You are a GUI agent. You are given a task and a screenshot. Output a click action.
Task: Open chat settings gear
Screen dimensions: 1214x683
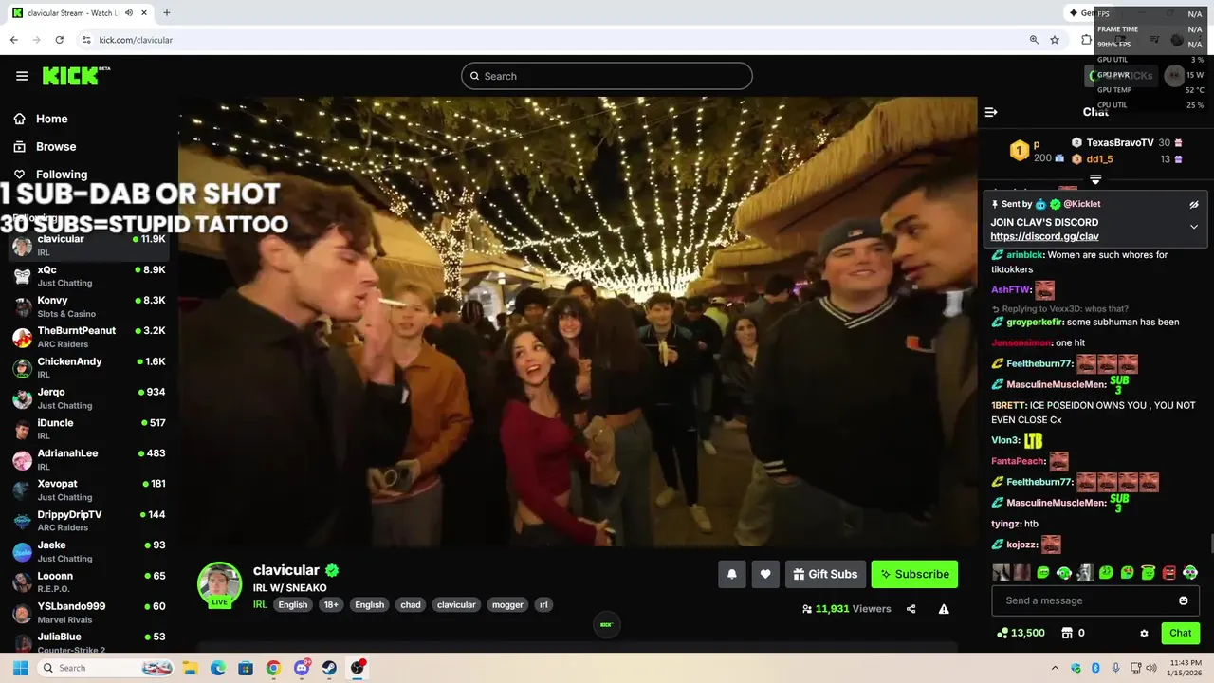click(x=1144, y=633)
